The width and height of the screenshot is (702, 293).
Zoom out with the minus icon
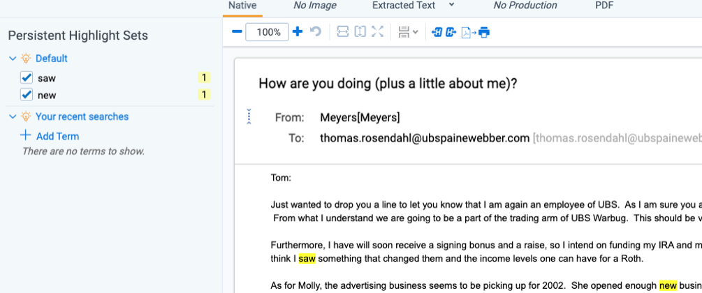click(x=237, y=32)
